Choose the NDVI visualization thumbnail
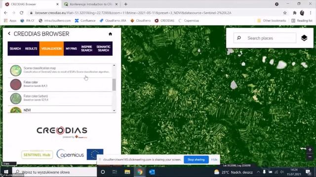The height and width of the screenshot is (177, 316). tap(16, 110)
